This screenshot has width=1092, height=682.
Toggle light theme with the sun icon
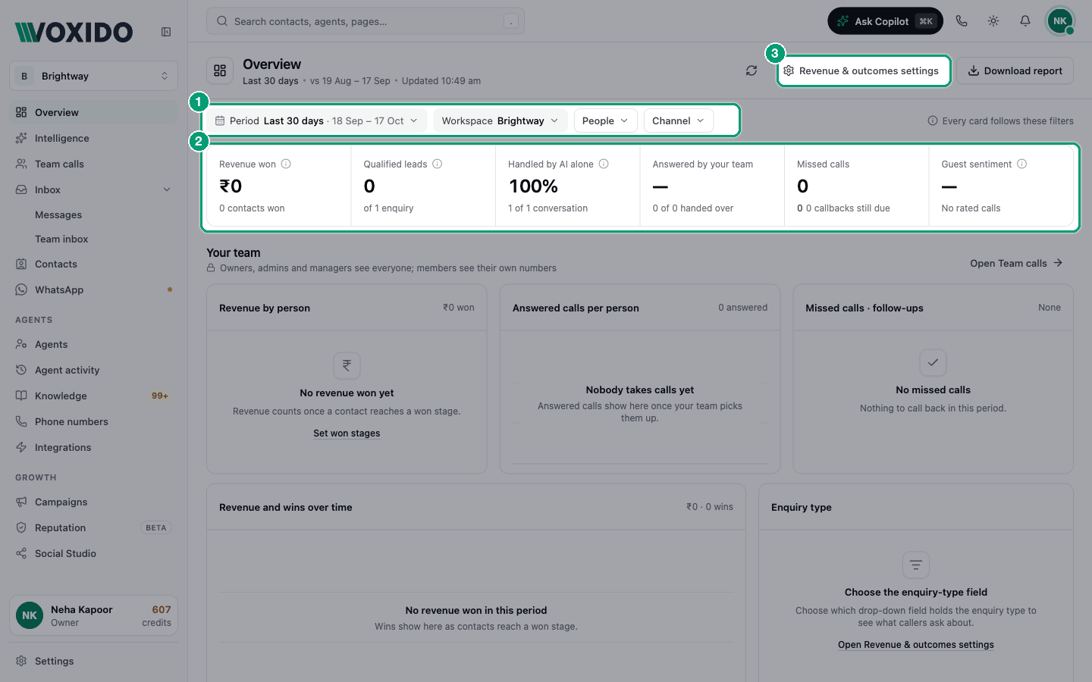point(993,21)
